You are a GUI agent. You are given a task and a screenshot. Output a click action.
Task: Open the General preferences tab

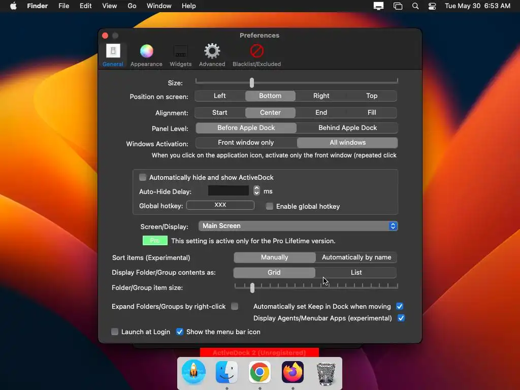coord(113,55)
